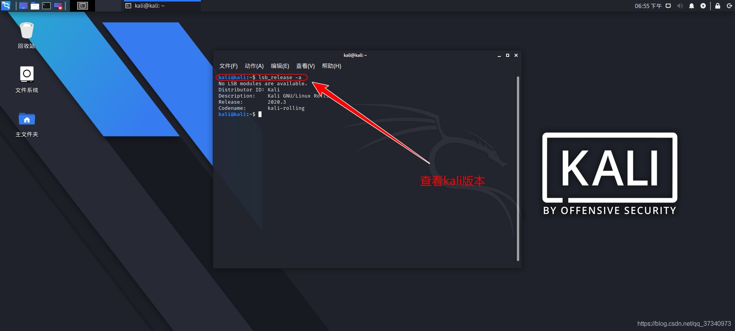Screen dimensions: 735x331
Task: Click the last terminal prompt beside the cursor
Action: [237, 114]
